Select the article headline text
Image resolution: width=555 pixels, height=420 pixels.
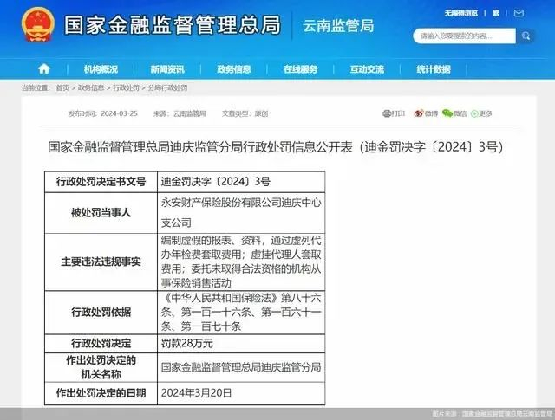coord(276,146)
